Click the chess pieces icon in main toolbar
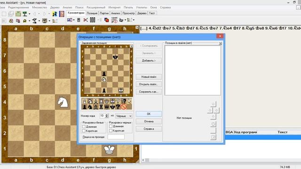 pyautogui.click(x=55, y=14)
